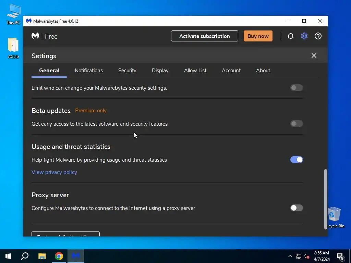Open This PC desktop icon

13,14
